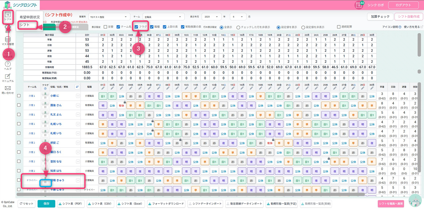Click the 保存 button
The height and width of the screenshot is (209, 424).
tap(46, 204)
